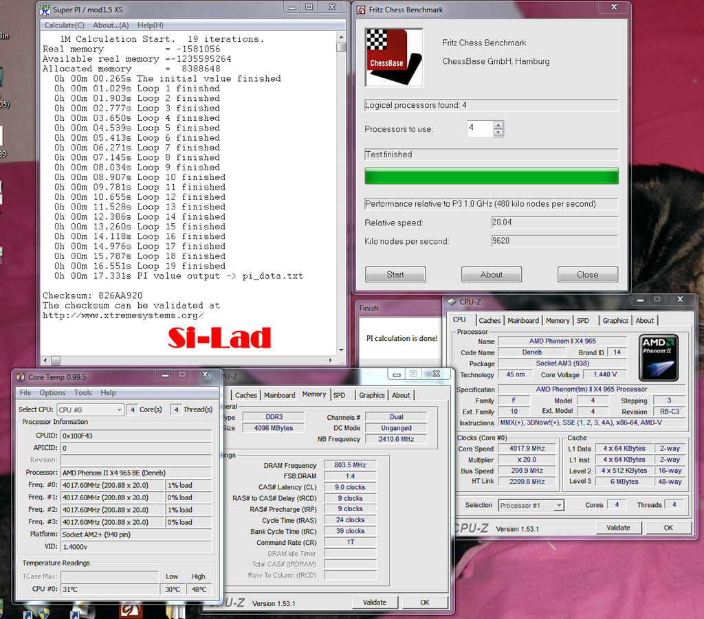Click Core Voltage value 1.440 V
The image size is (704, 619).
click(605, 374)
